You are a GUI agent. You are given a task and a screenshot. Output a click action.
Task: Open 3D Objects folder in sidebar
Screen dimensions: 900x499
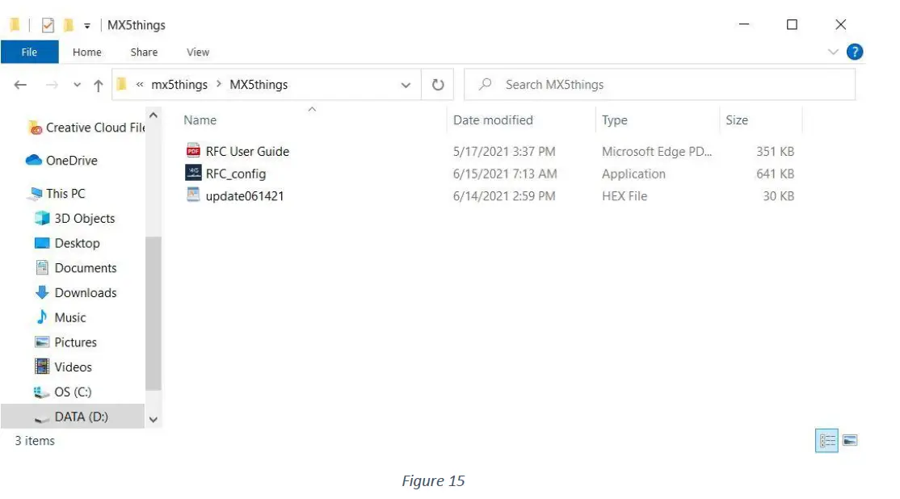click(74, 219)
